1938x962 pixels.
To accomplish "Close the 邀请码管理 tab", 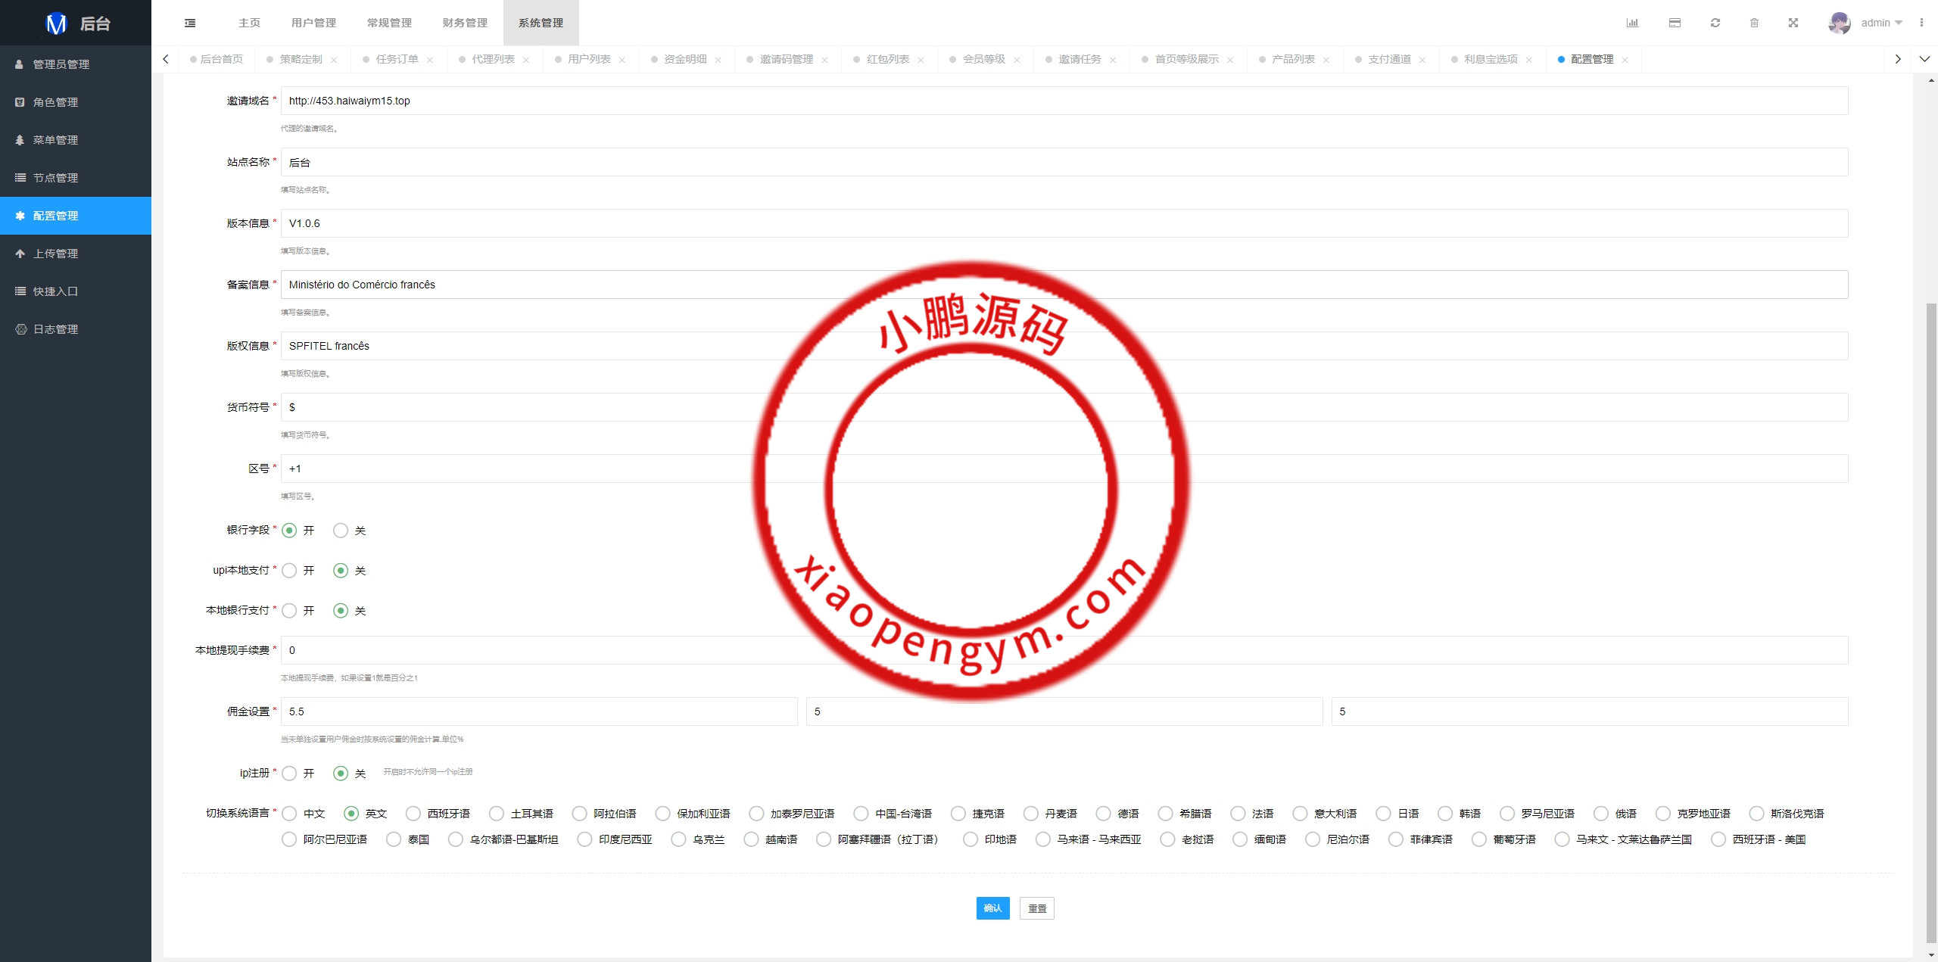I will tap(825, 60).
